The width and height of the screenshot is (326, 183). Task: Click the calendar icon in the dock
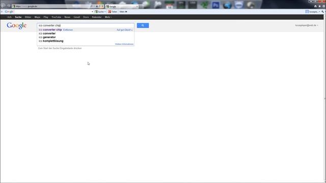click(x=170, y=5)
